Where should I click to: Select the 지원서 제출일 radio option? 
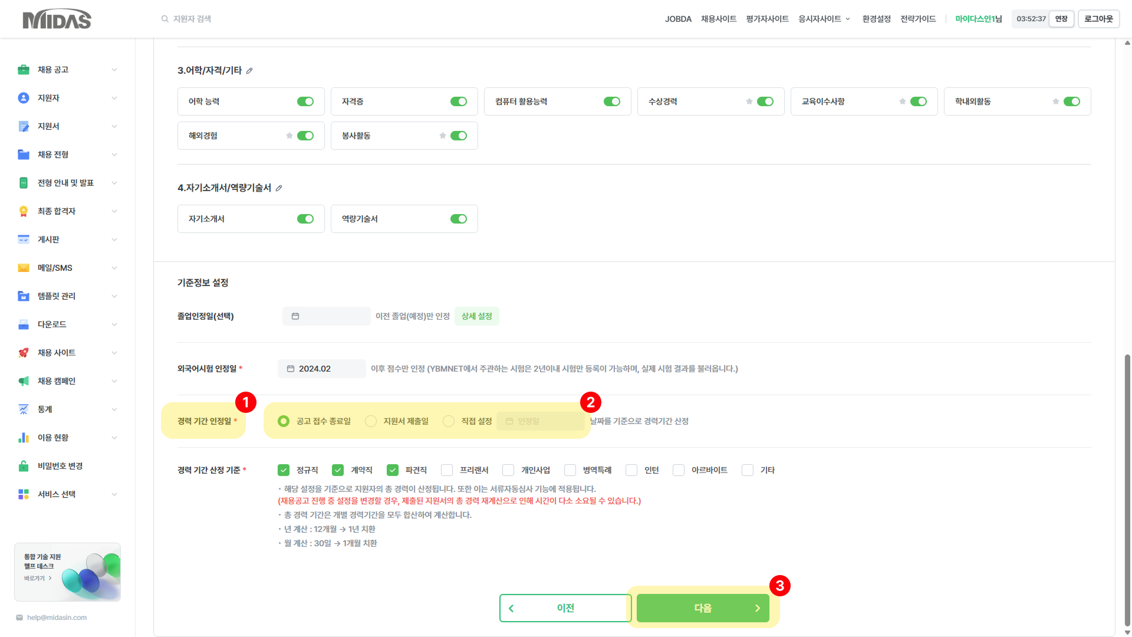coord(371,421)
